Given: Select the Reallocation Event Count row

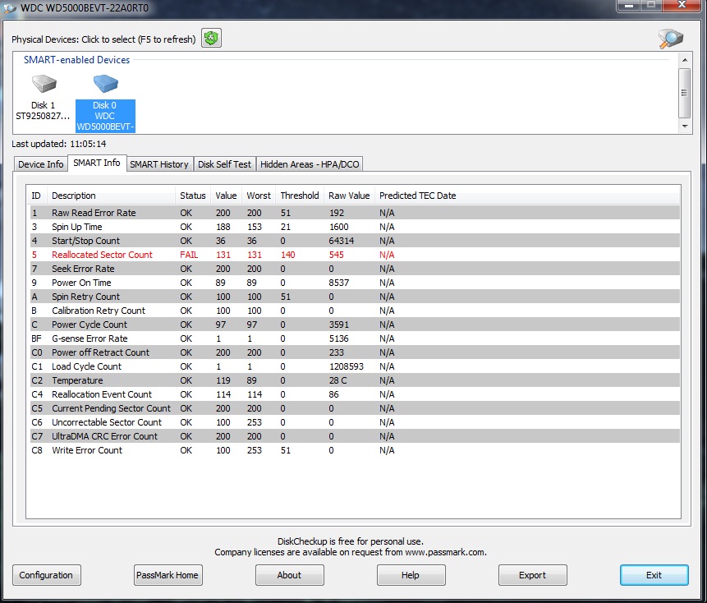Looking at the screenshot, I should [x=355, y=394].
